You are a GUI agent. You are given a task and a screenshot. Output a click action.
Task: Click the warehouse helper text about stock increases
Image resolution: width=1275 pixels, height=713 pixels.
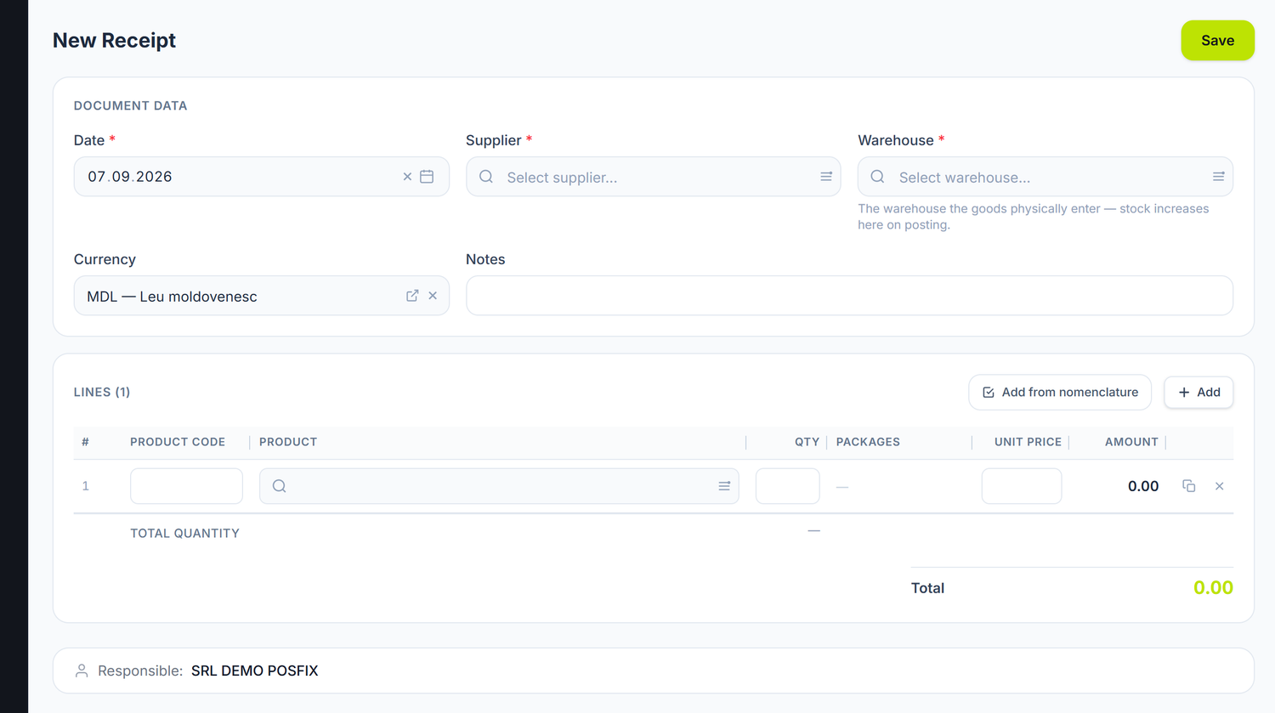(1034, 217)
